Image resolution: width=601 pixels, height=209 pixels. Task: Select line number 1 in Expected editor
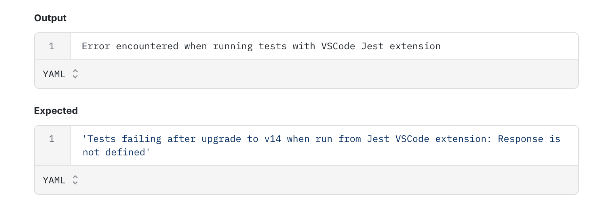(52, 139)
